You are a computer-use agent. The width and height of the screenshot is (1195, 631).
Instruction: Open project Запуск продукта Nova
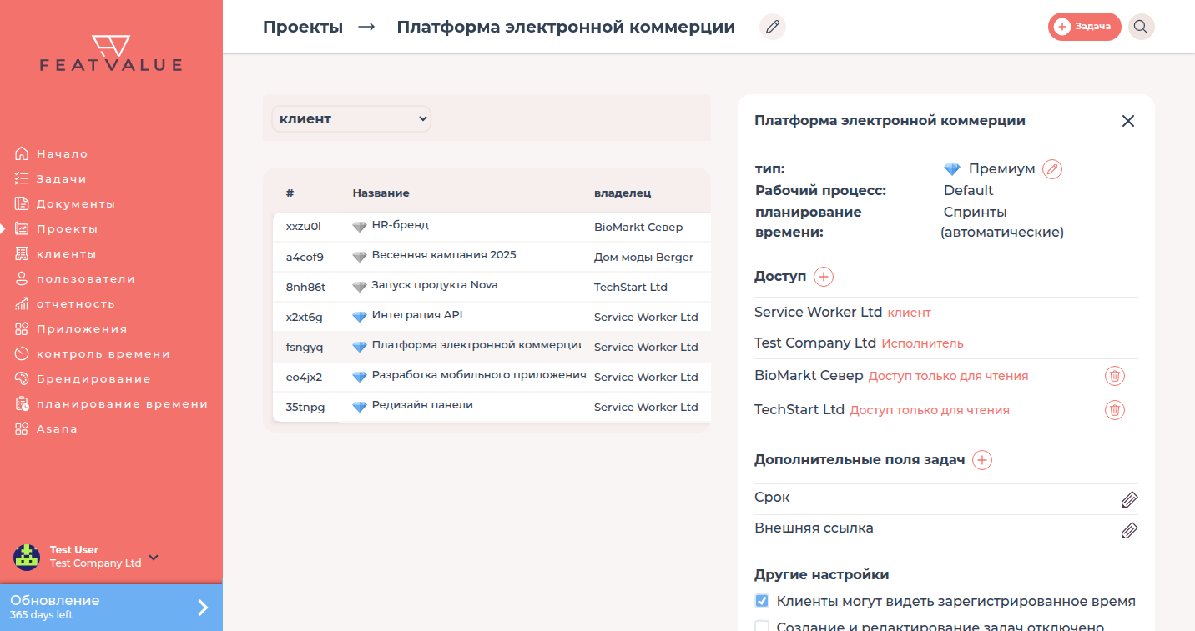pos(492,287)
